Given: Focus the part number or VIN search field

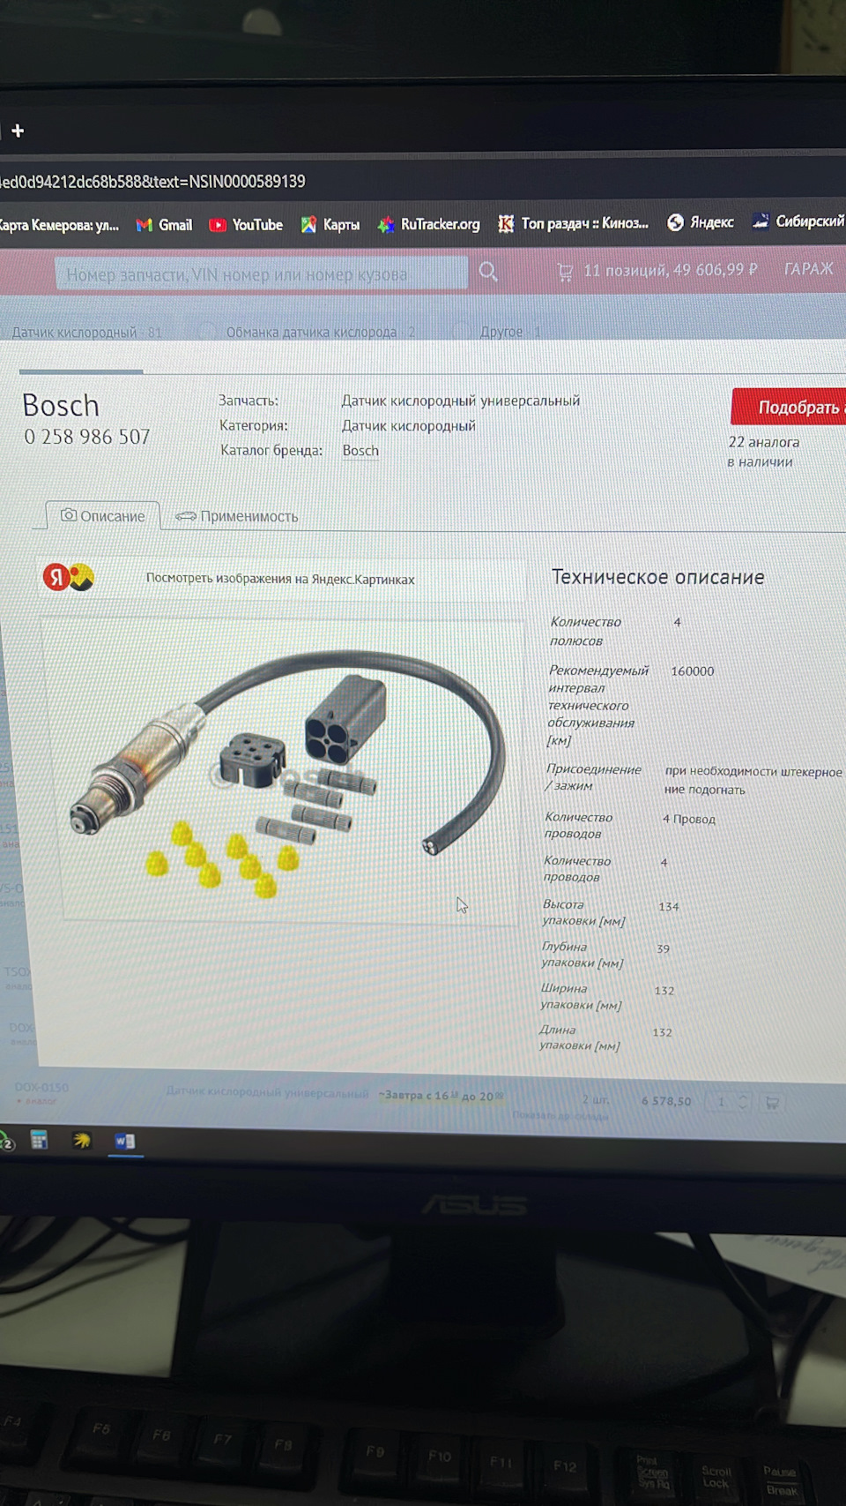Looking at the screenshot, I should 262,273.
